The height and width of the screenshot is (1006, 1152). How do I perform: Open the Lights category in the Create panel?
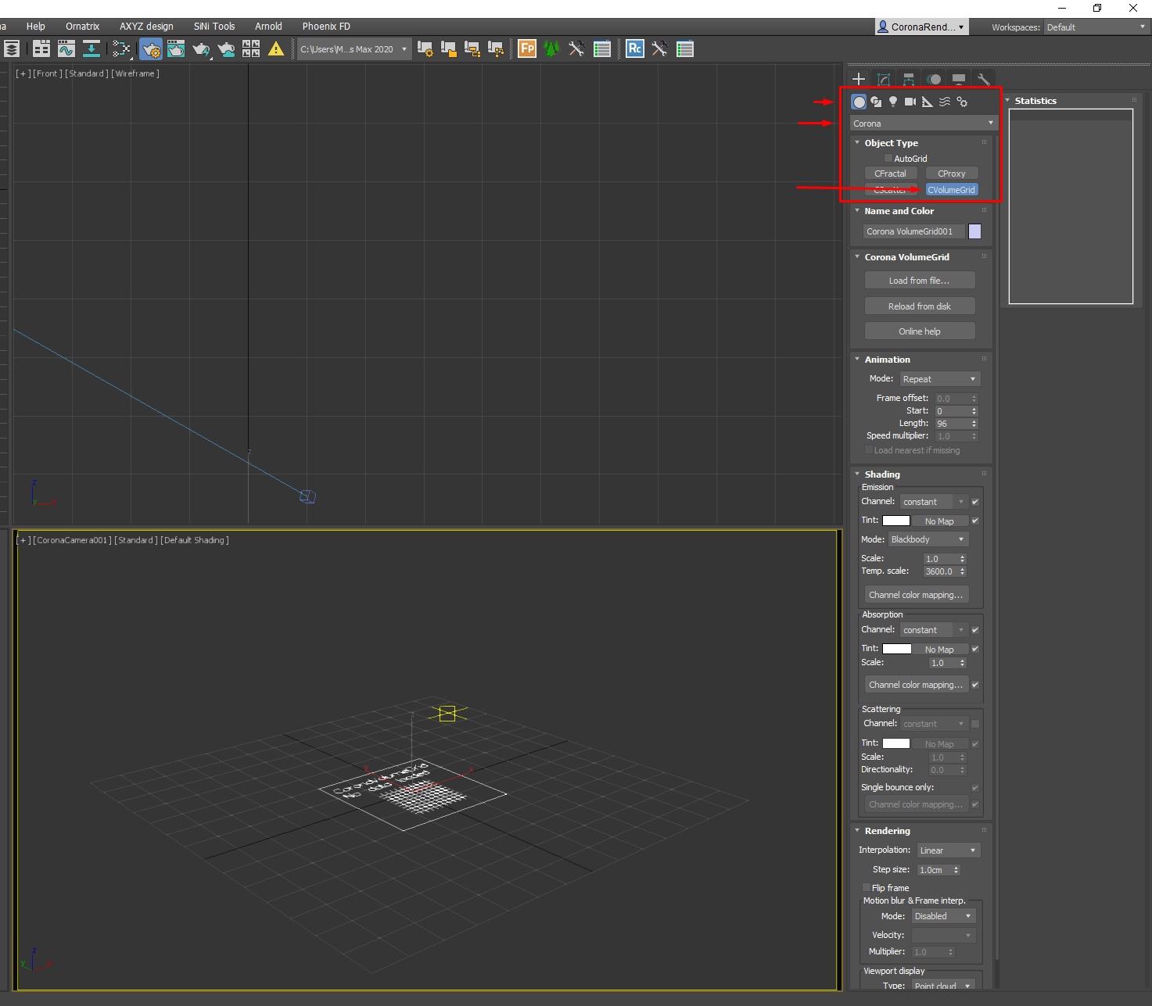893,102
